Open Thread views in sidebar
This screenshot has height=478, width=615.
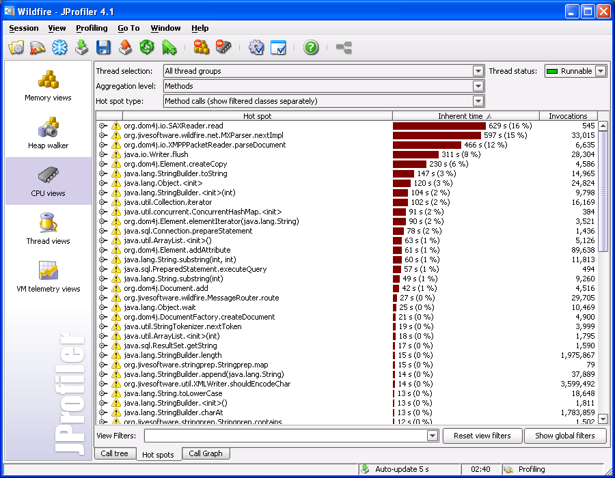click(49, 229)
